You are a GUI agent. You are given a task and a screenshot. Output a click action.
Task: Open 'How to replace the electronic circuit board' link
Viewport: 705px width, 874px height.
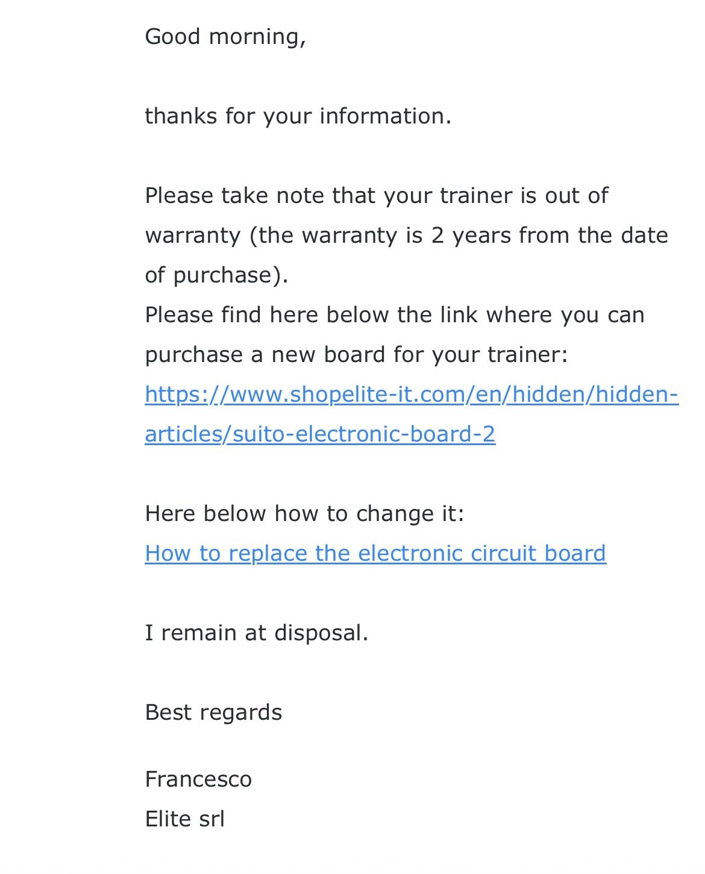[x=375, y=554]
